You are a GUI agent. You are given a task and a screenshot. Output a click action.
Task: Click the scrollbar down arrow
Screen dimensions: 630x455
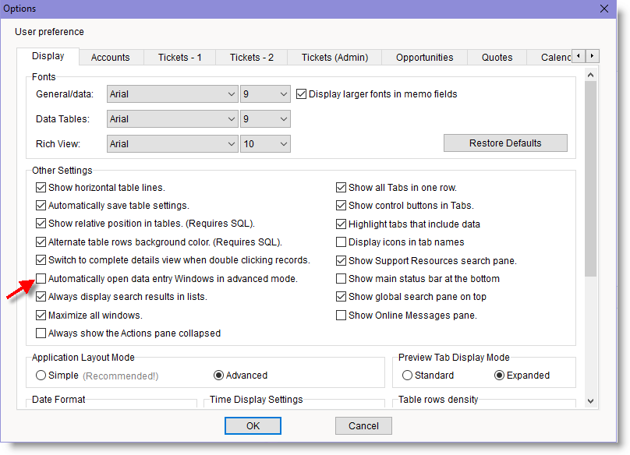pyautogui.click(x=590, y=400)
